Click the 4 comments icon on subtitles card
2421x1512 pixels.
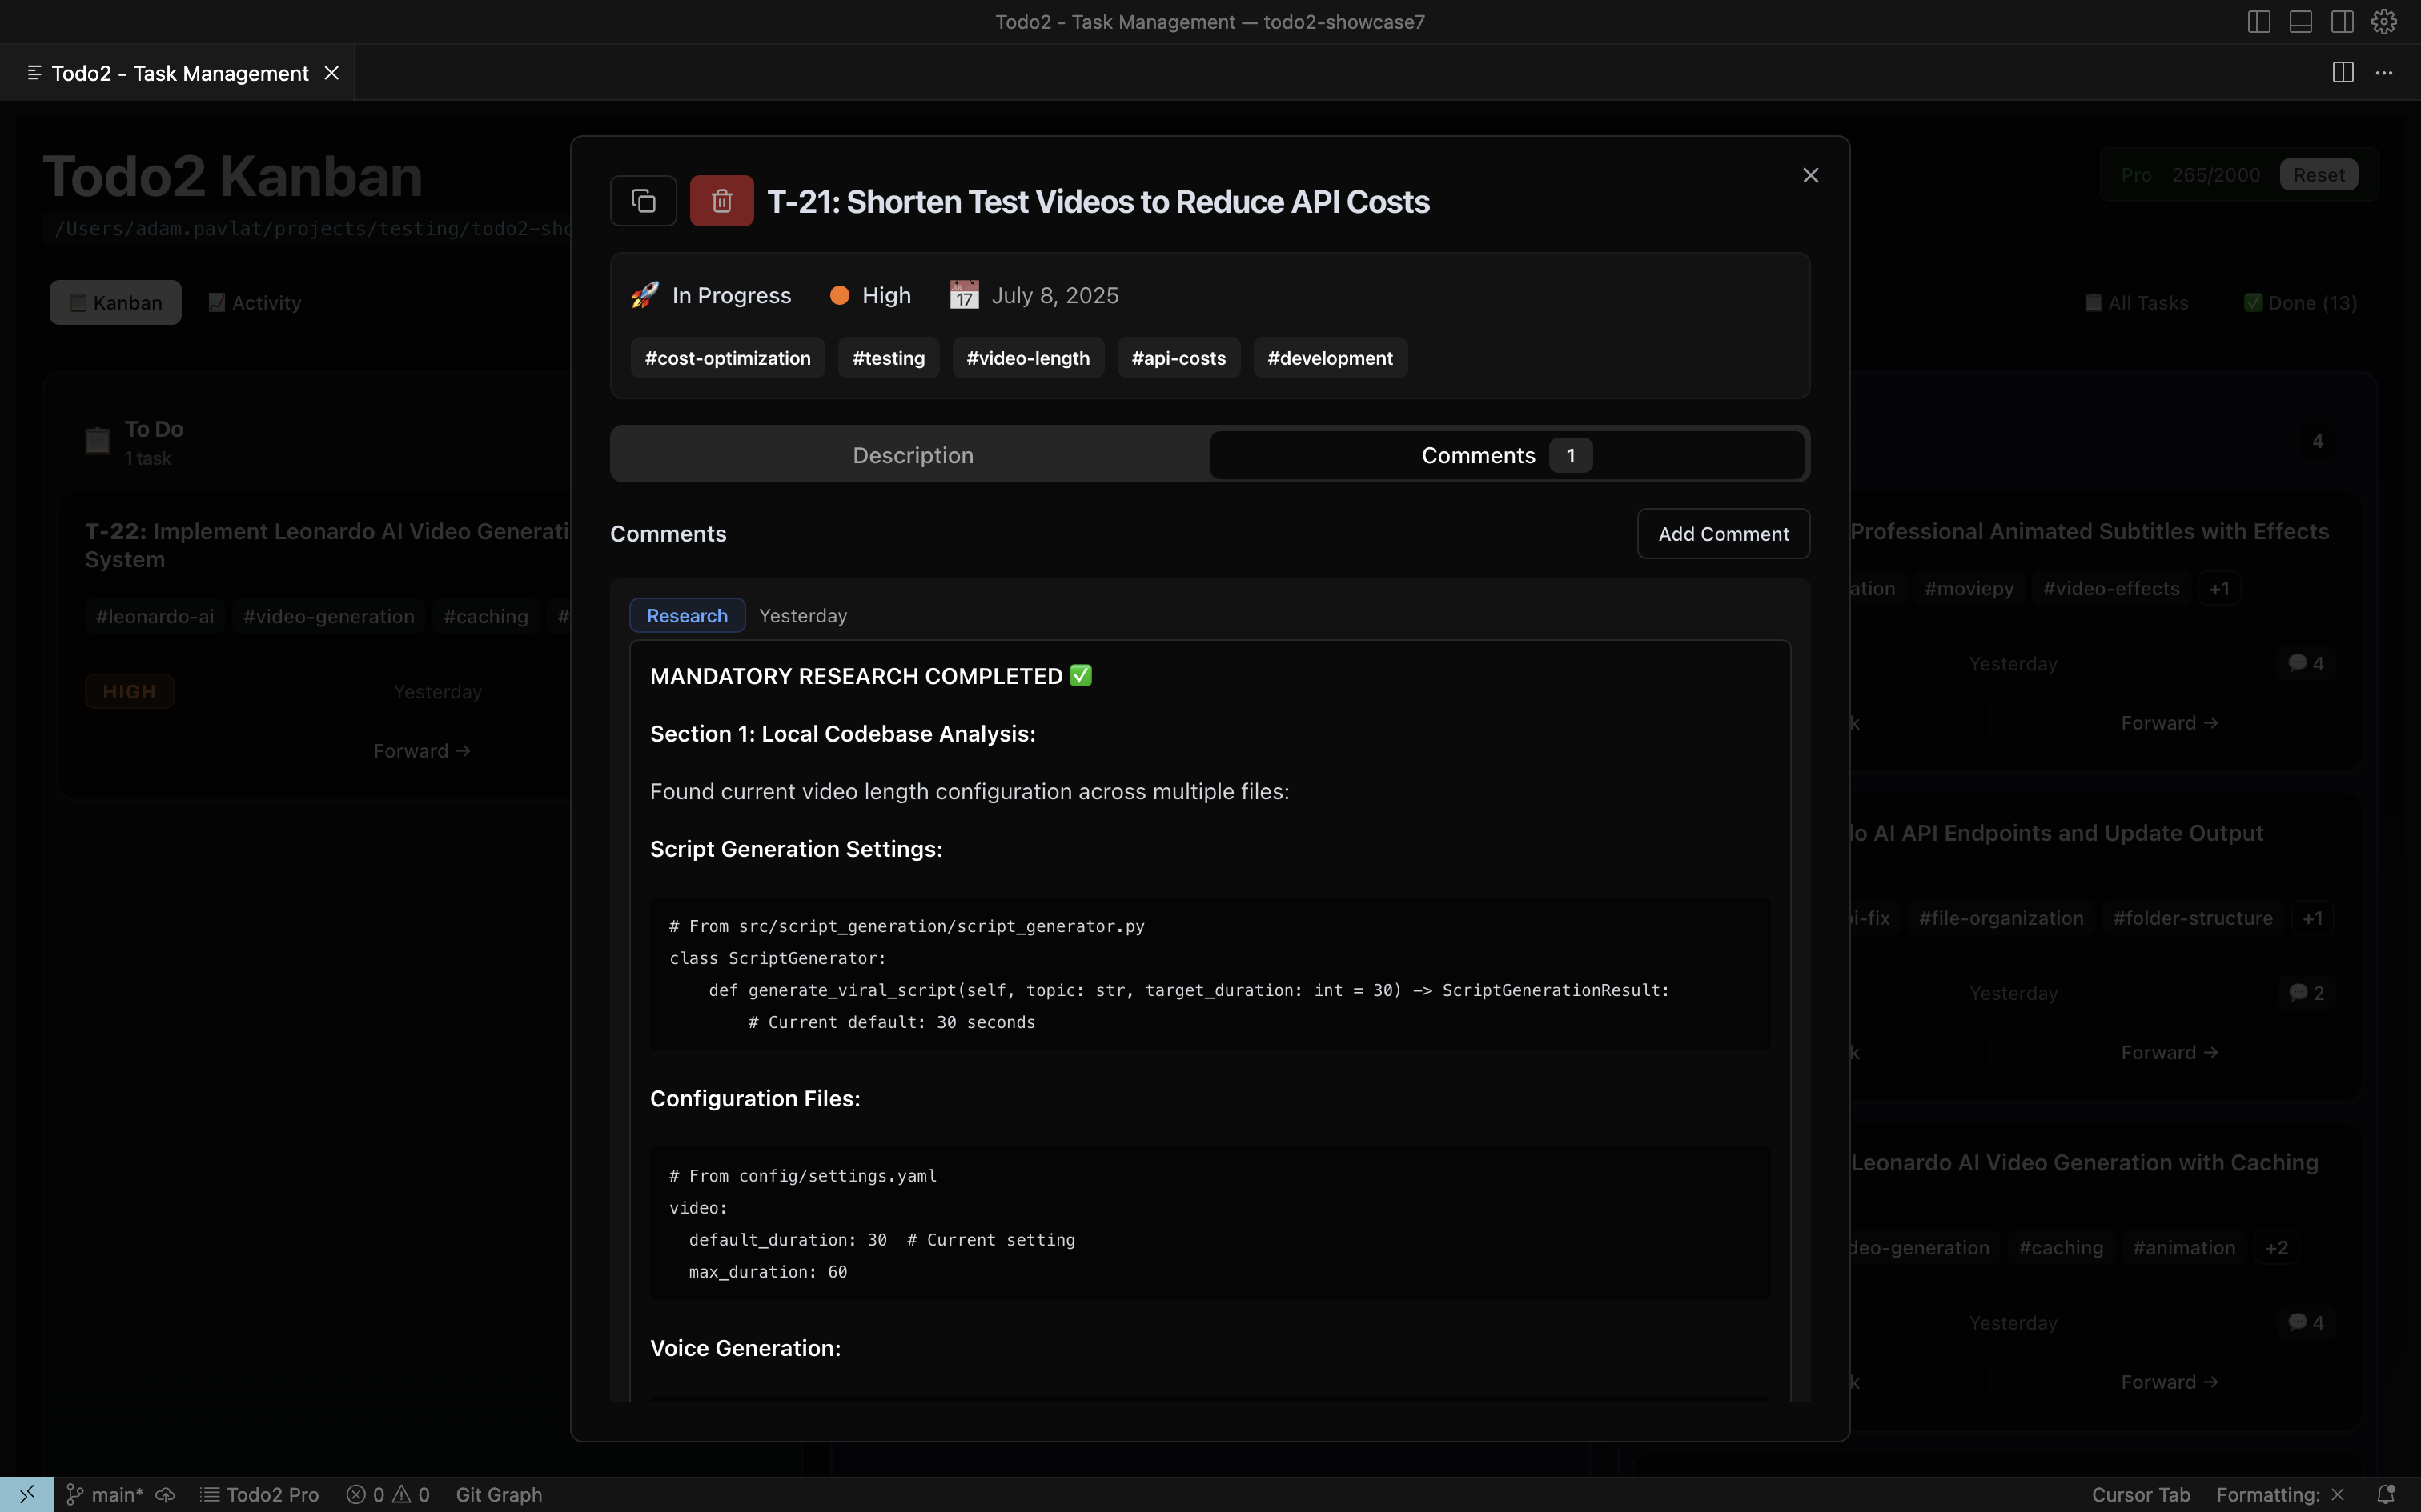pyautogui.click(x=2305, y=663)
